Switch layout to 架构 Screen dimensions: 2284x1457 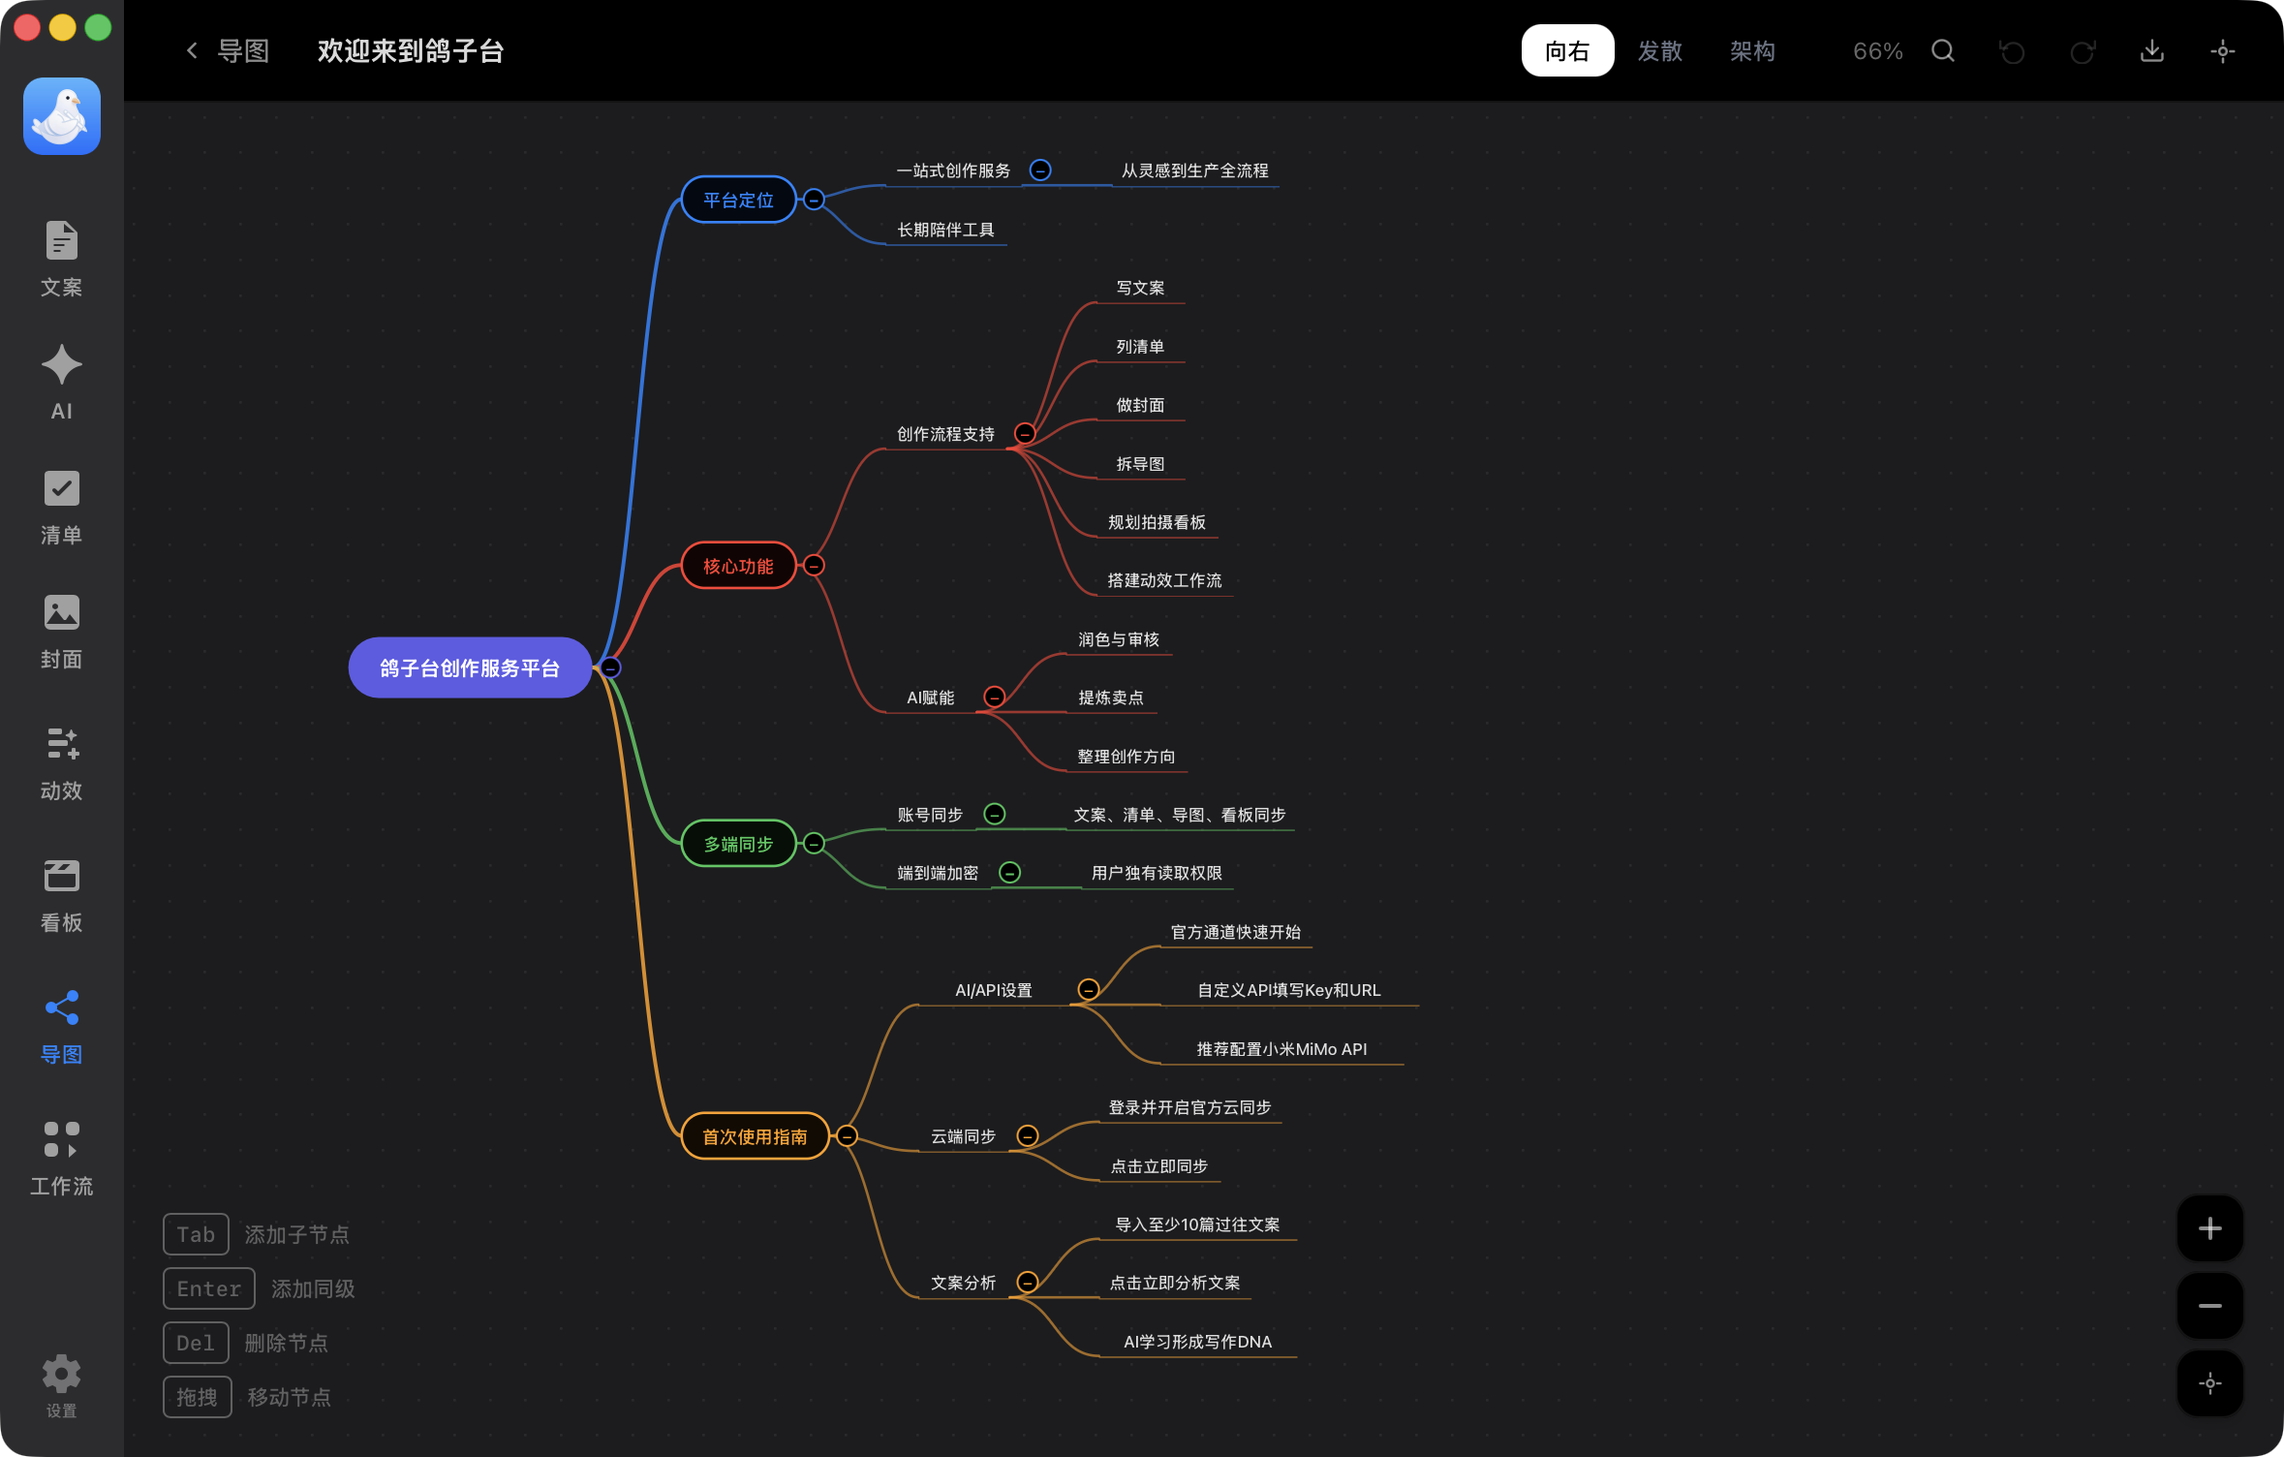tap(1752, 50)
